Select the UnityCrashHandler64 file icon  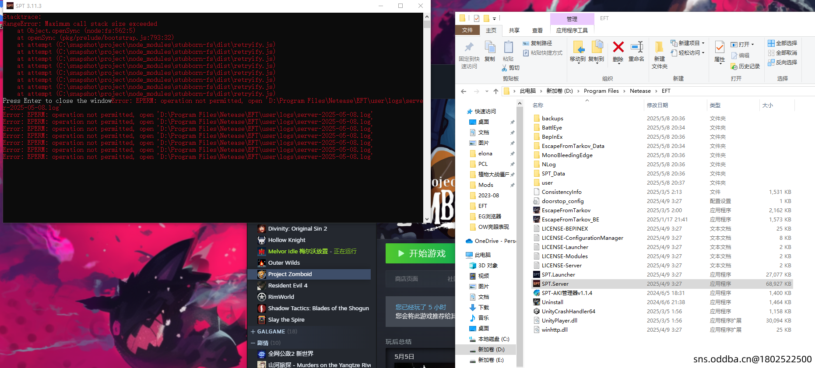(537, 312)
